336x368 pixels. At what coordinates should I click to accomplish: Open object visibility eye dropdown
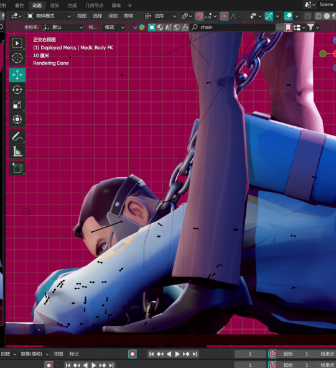255,16
